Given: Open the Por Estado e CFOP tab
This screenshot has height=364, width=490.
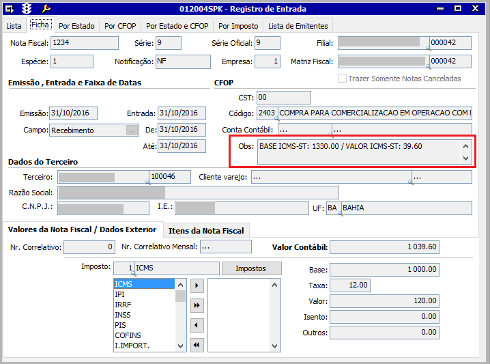Looking at the screenshot, I should (177, 26).
